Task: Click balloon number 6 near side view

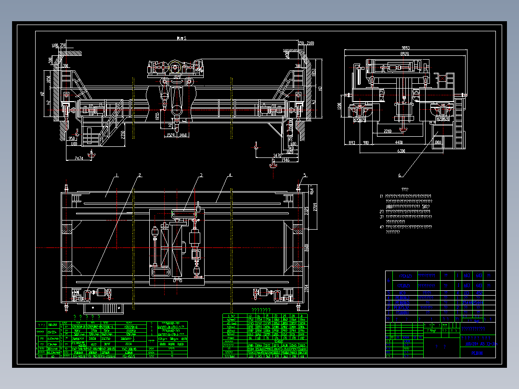Action: pos(399,175)
